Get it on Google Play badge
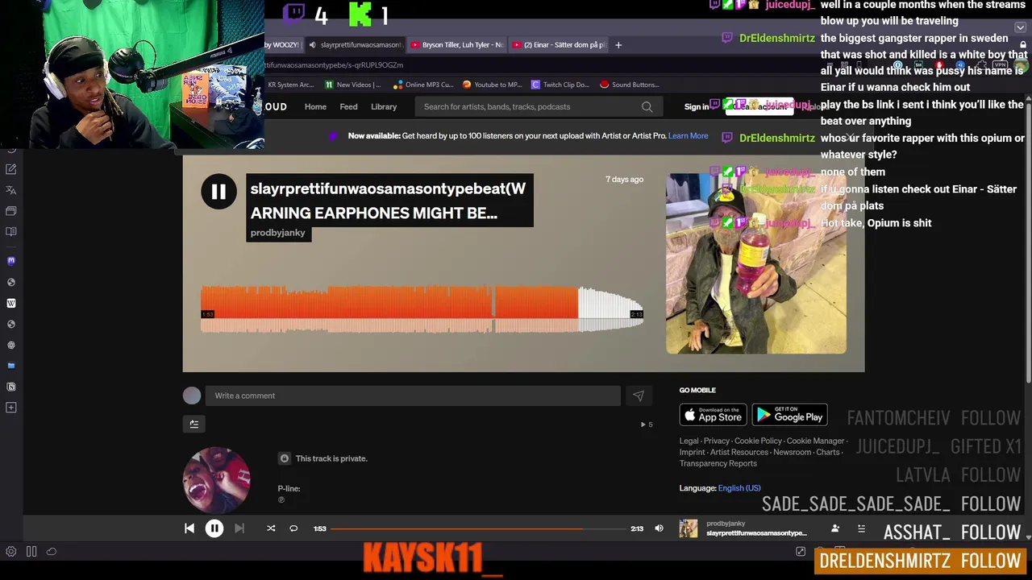 [x=789, y=415]
